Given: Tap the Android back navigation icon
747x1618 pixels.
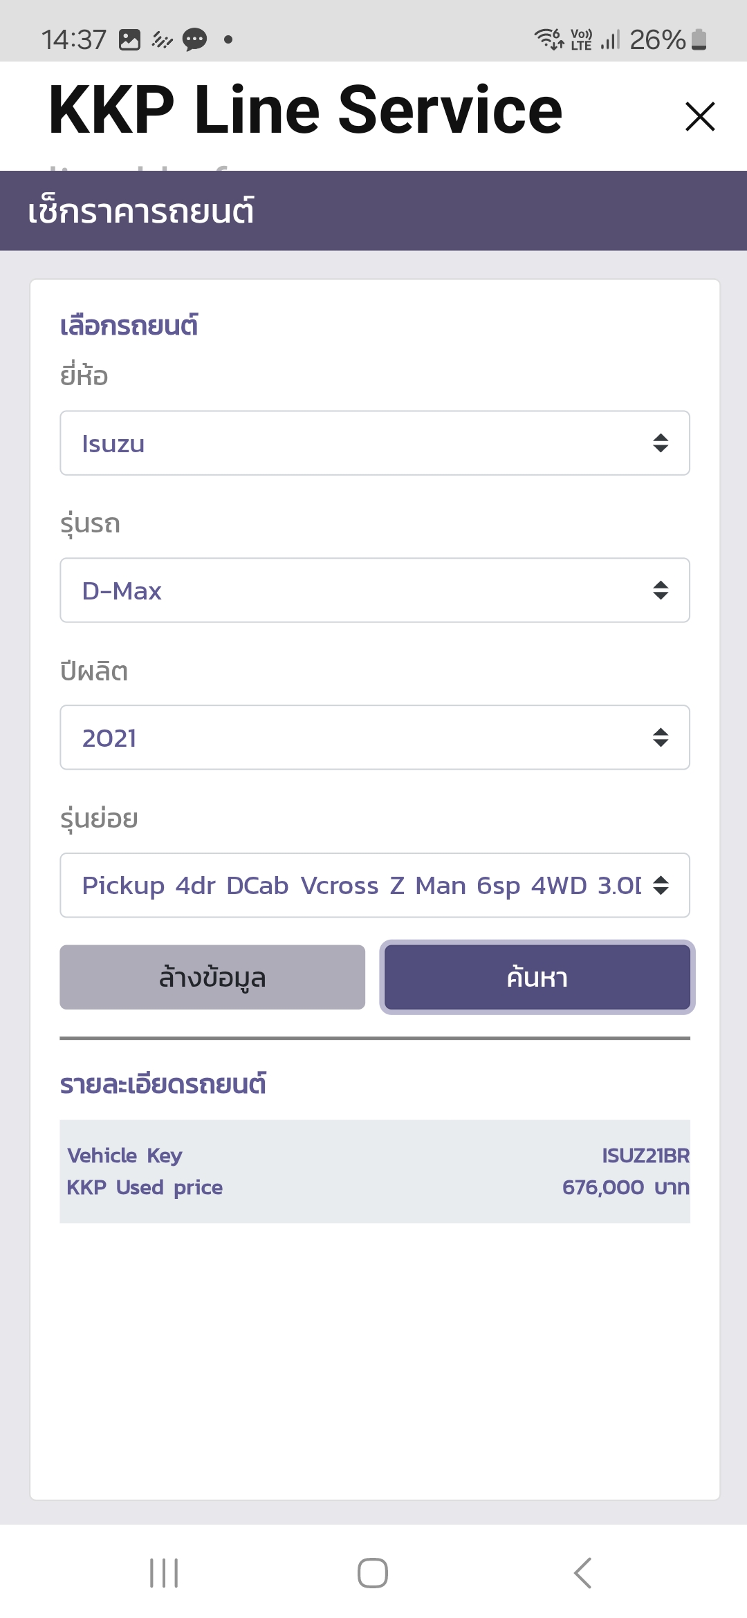Looking at the screenshot, I should [583, 1573].
